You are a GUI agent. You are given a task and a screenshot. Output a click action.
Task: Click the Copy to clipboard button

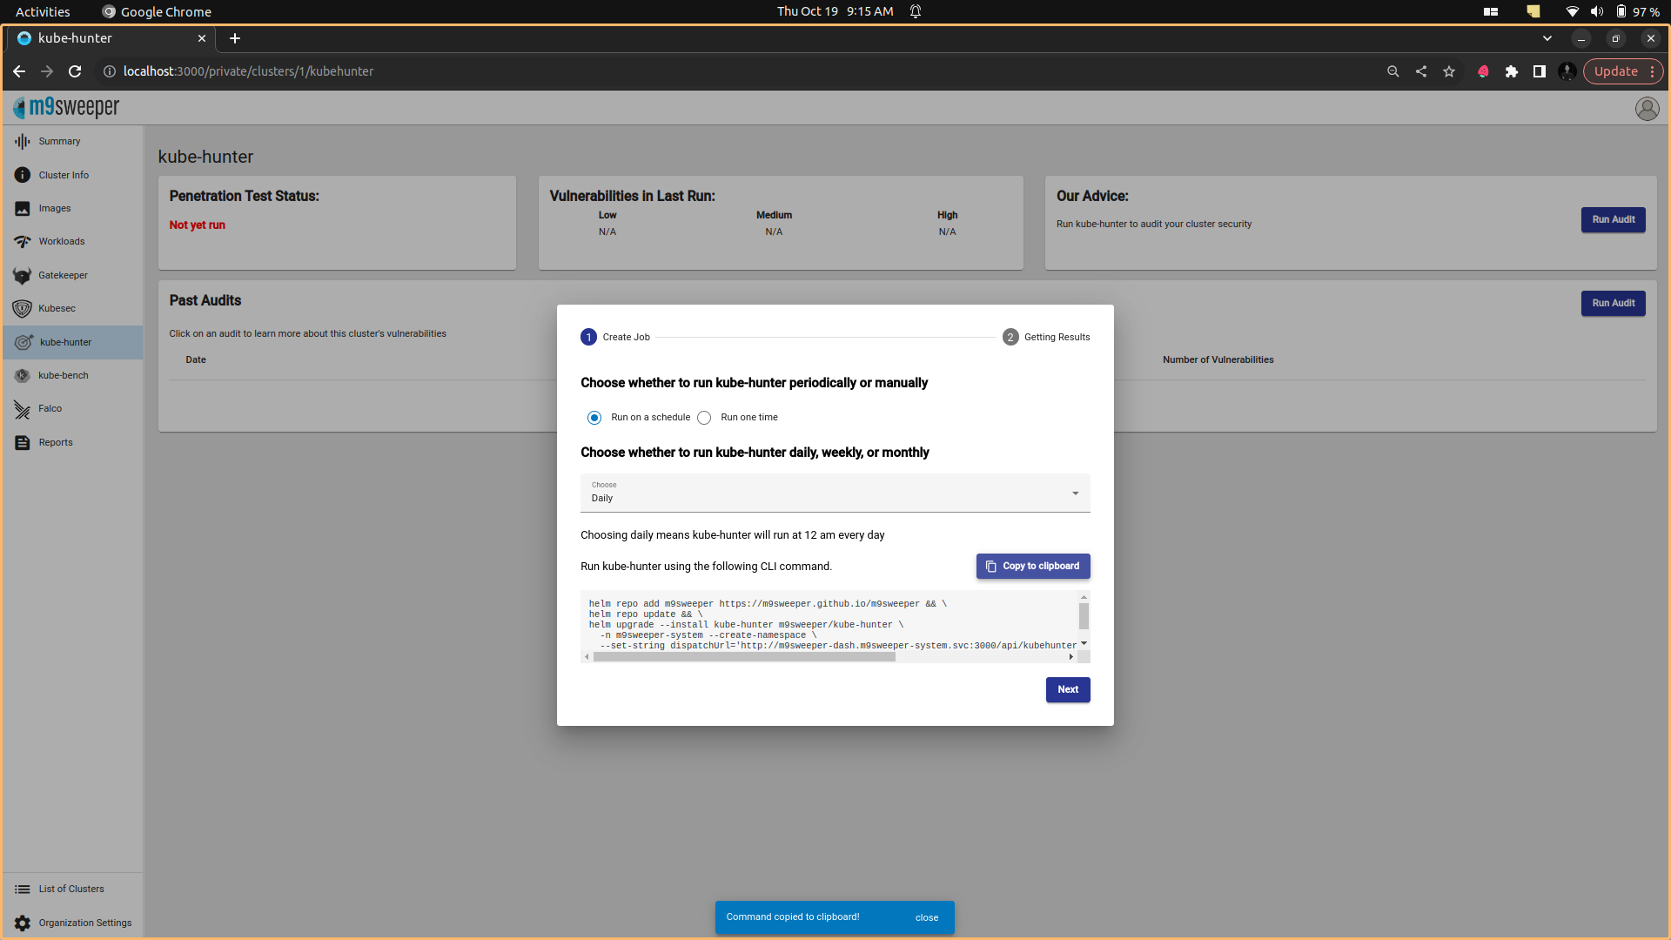[1032, 566]
